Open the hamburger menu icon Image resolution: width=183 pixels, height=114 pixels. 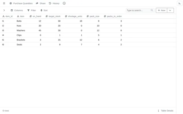pos(4,3)
